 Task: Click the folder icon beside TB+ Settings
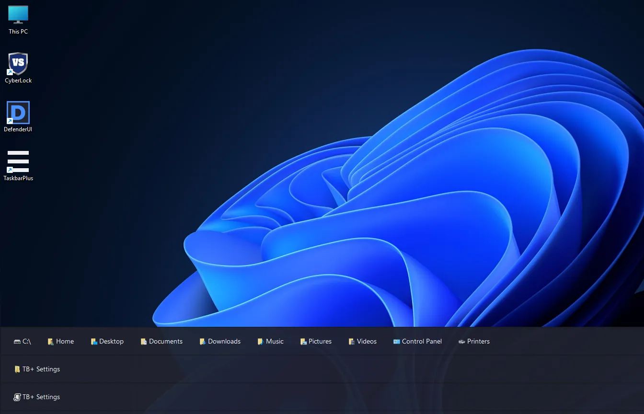click(18, 369)
